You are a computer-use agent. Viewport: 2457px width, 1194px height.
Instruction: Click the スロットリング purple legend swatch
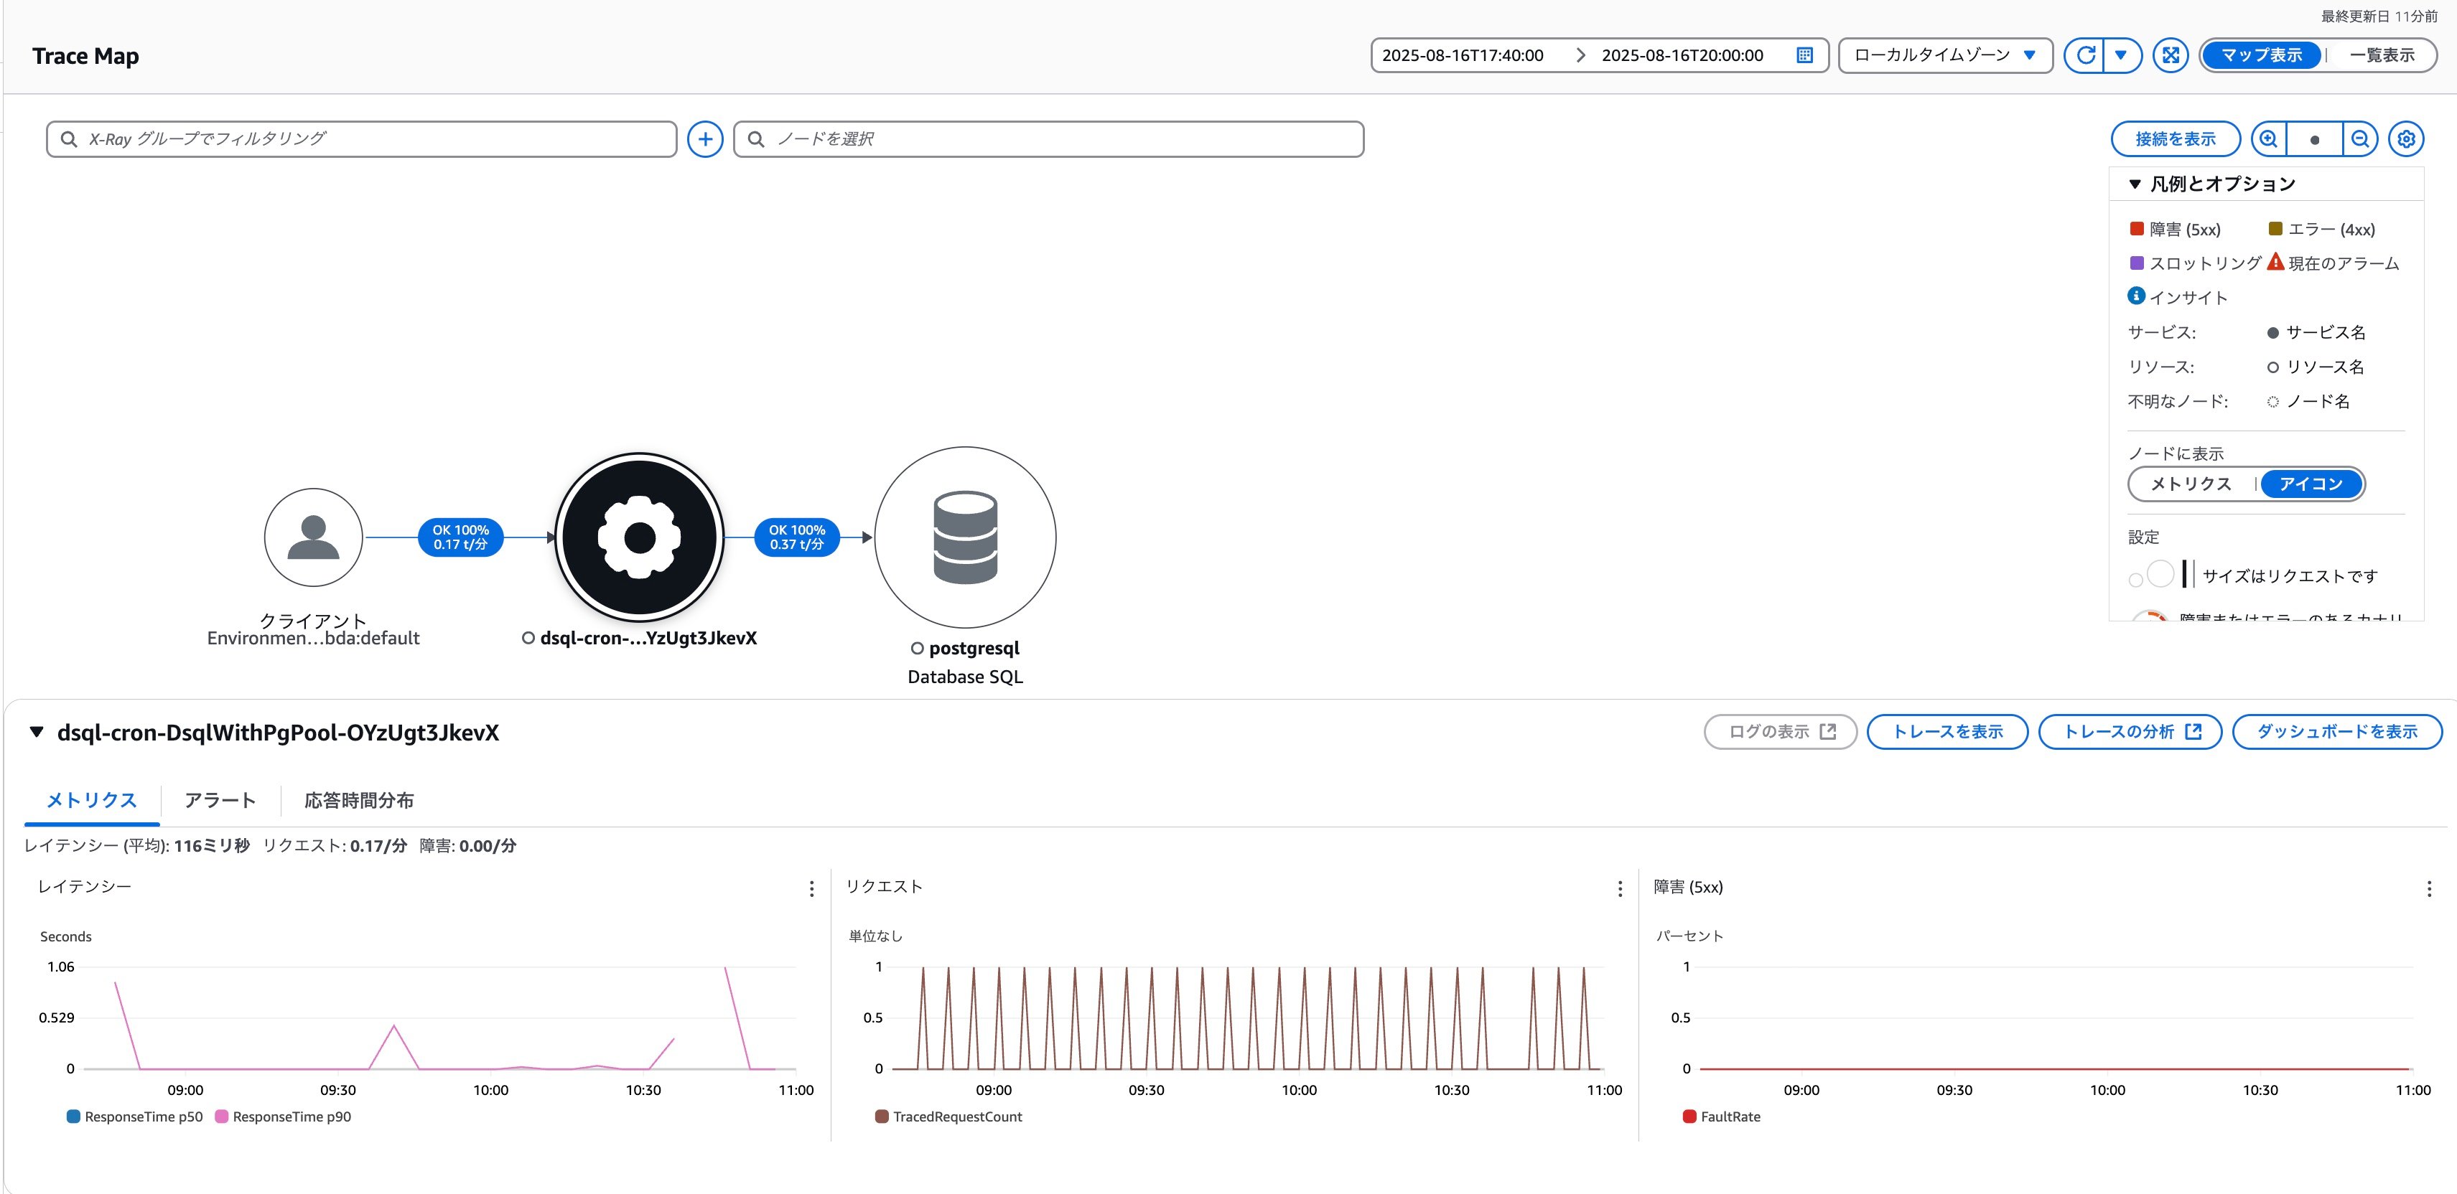click(2137, 263)
